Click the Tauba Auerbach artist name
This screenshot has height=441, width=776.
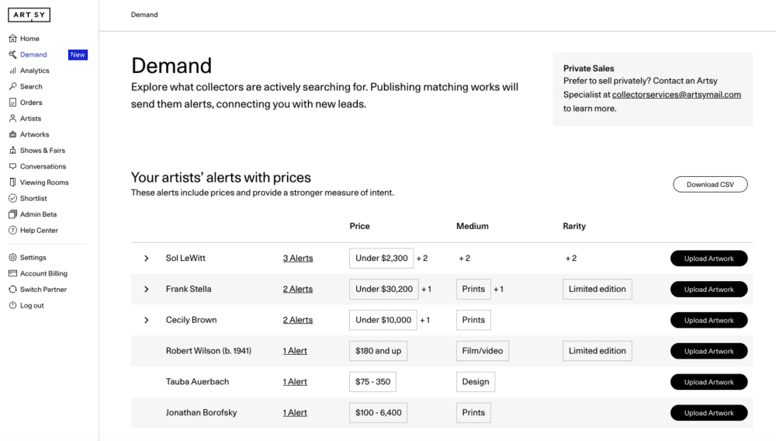coord(197,382)
